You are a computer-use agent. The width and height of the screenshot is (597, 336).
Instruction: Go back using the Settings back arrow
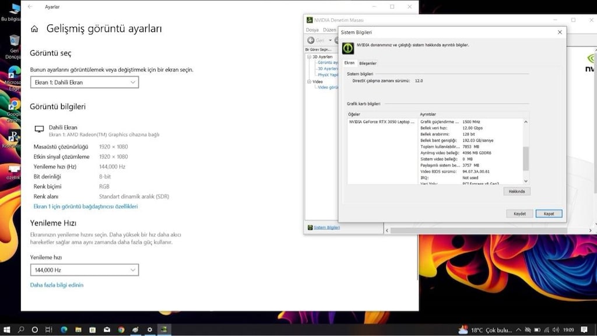(30, 6)
